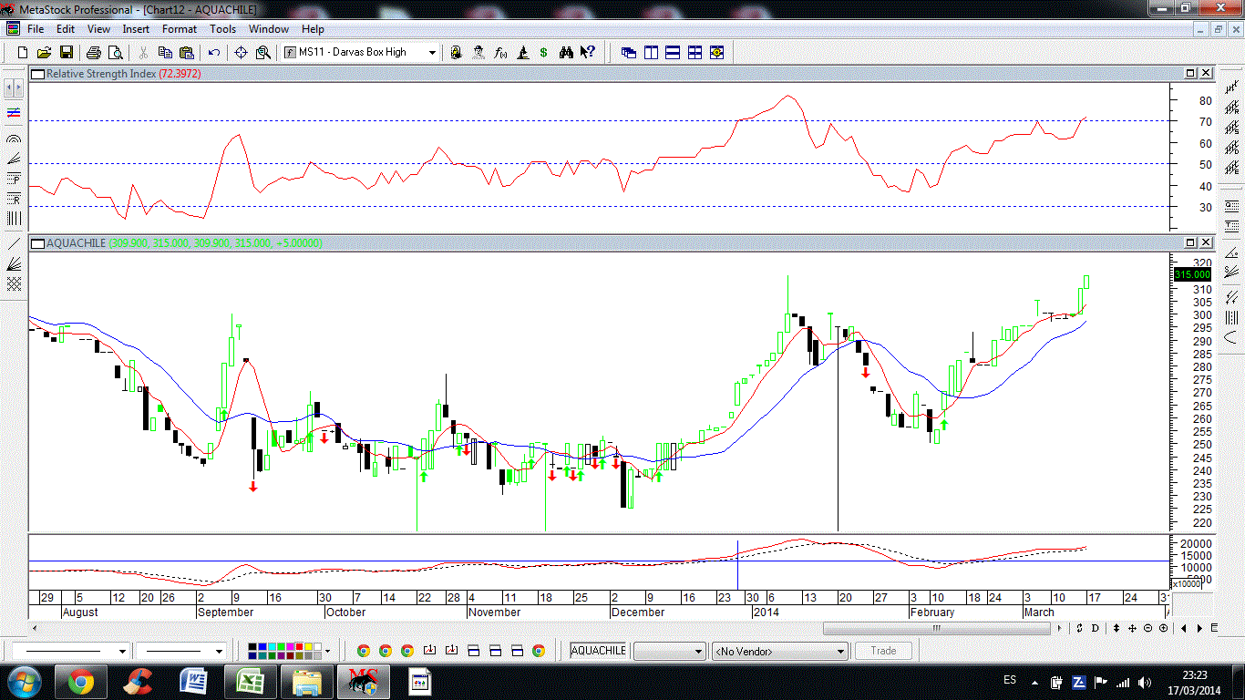Image resolution: width=1245 pixels, height=700 pixels.
Task: Open the Help menu
Action: tap(313, 29)
